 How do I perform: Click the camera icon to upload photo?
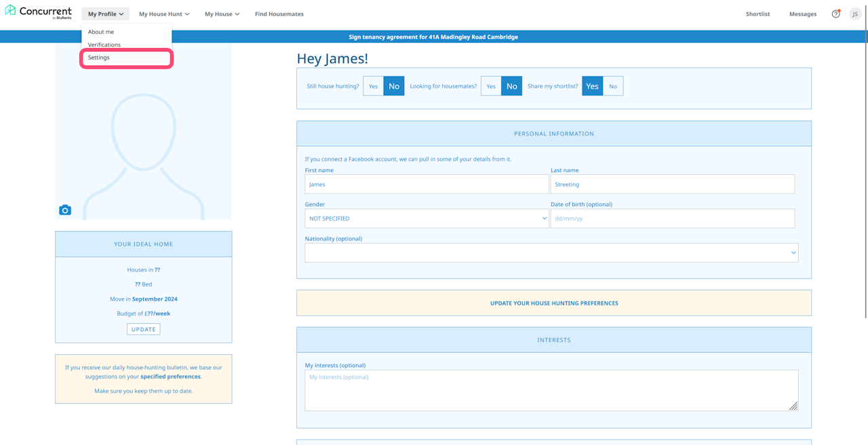[65, 210]
